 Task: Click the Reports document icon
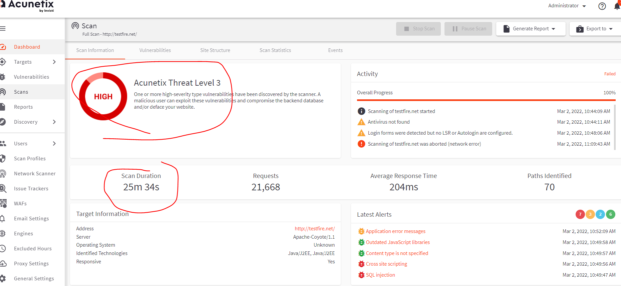point(3,107)
